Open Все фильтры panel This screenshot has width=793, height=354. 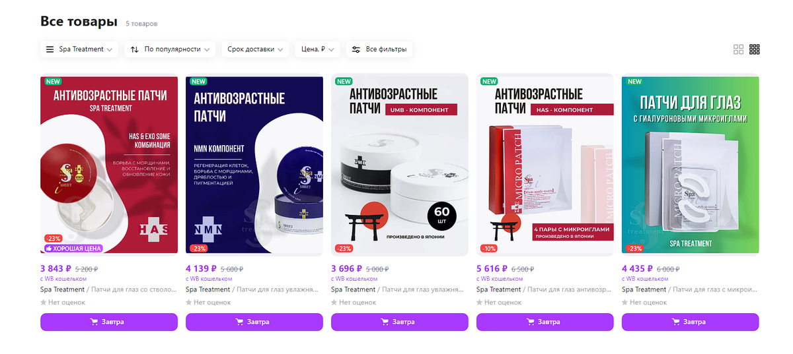click(379, 49)
